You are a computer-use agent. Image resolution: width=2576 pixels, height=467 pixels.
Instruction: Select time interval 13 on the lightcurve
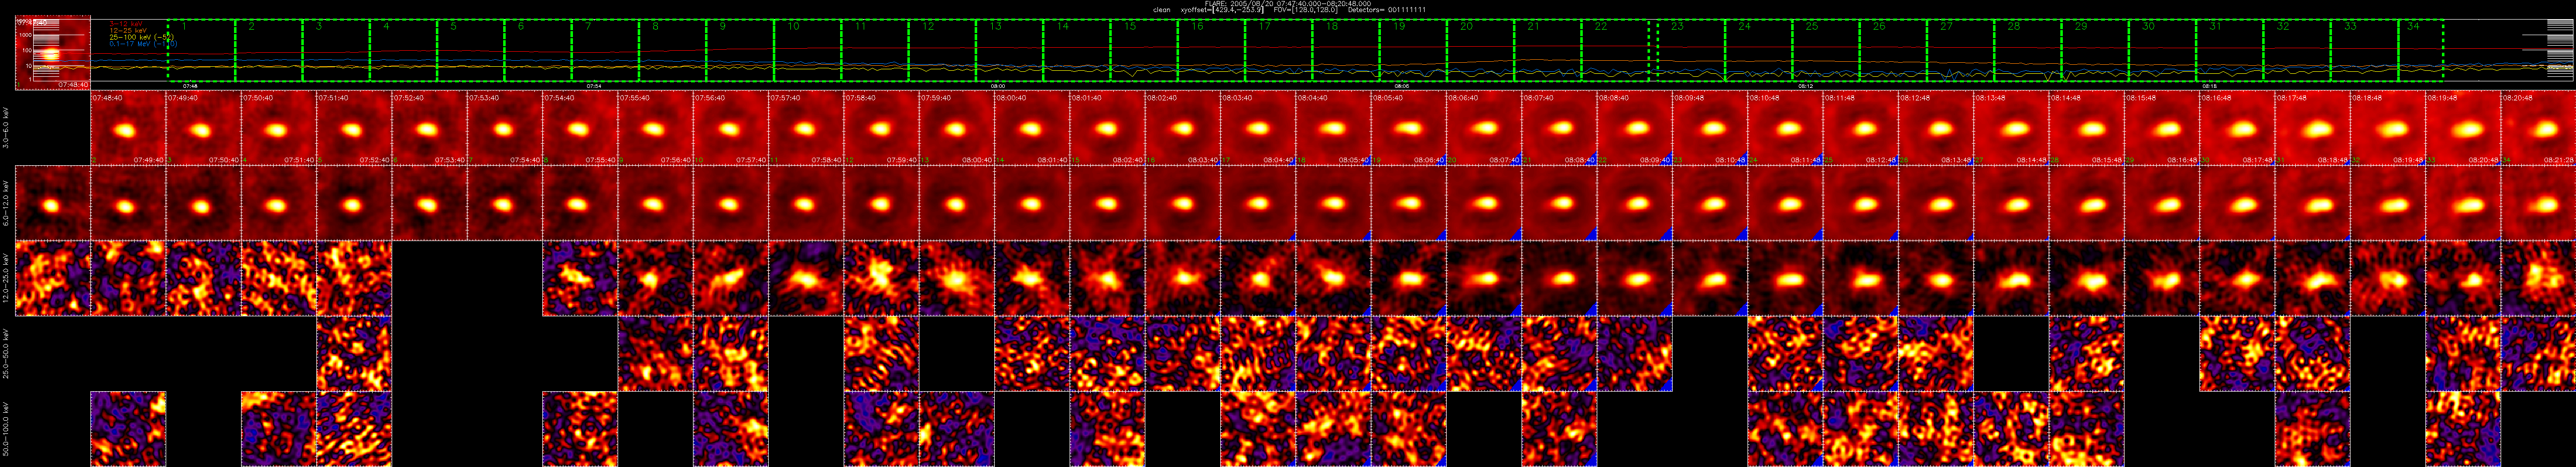pos(1010,51)
